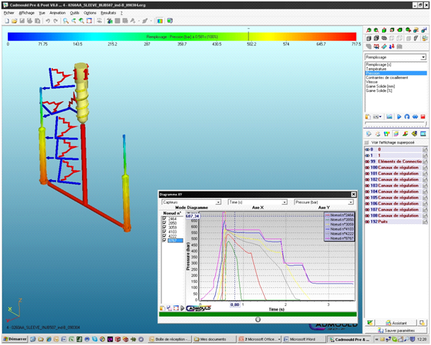Toggle checkbox for node 2464
This screenshot has height=345, width=431.
coord(164,218)
